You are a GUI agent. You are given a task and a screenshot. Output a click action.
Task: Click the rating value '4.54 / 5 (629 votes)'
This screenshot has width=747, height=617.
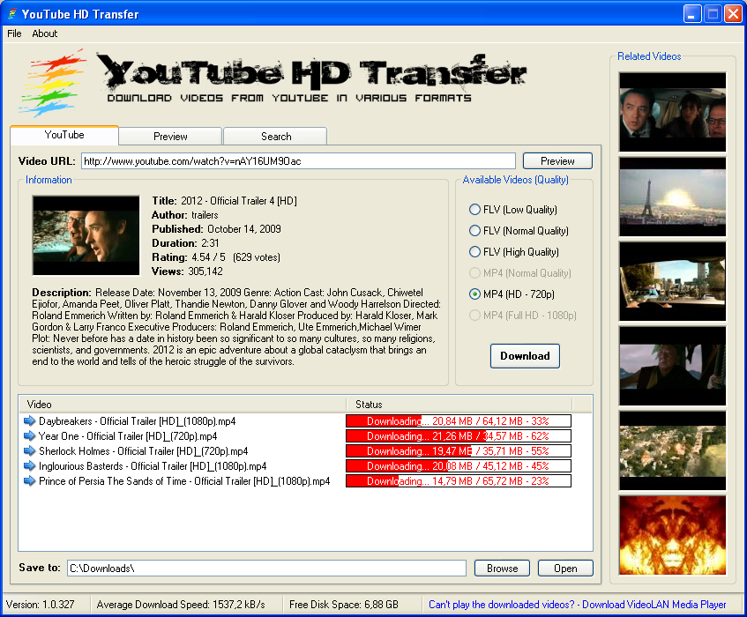point(235,257)
